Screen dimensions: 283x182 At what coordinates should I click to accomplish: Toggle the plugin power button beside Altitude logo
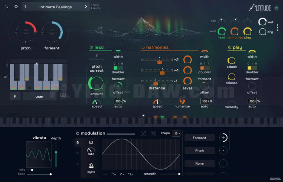[x=277, y=8]
